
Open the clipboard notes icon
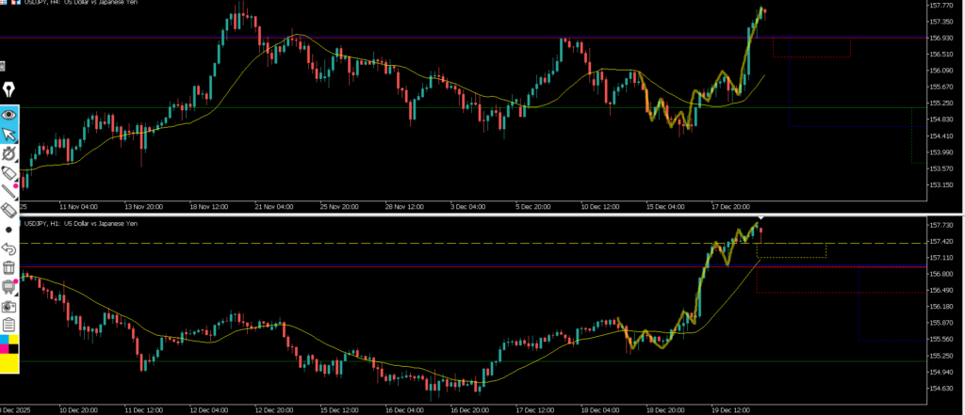pos(9,325)
